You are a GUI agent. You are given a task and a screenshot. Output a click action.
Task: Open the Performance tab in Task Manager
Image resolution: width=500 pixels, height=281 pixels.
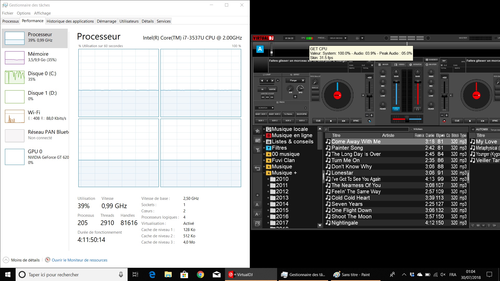tap(33, 21)
